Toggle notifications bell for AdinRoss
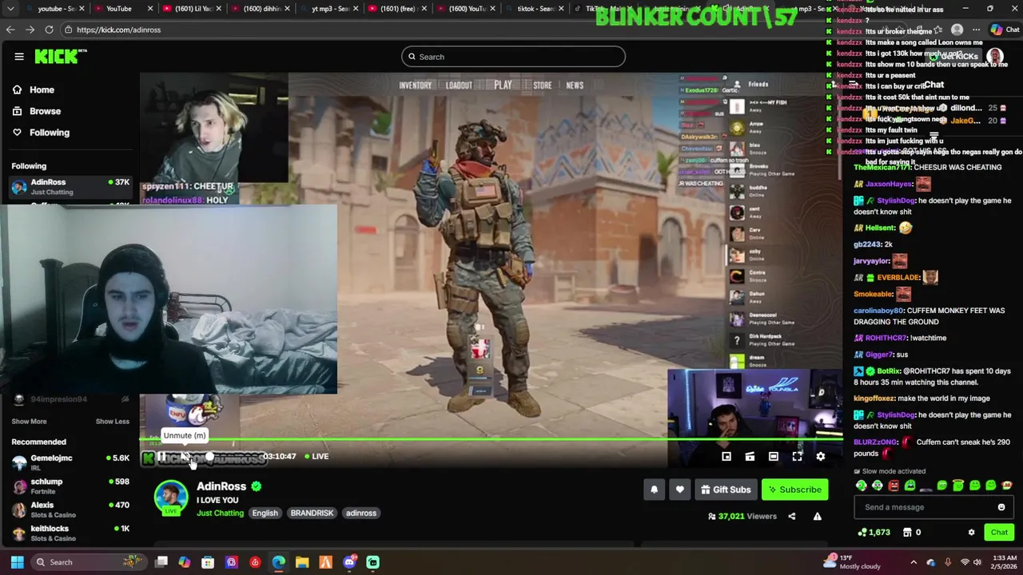Viewport: 1023px width, 575px height. 654,490
